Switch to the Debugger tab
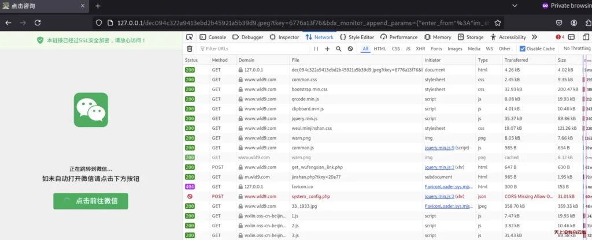Screen dimensions: 592x240 point(247,37)
